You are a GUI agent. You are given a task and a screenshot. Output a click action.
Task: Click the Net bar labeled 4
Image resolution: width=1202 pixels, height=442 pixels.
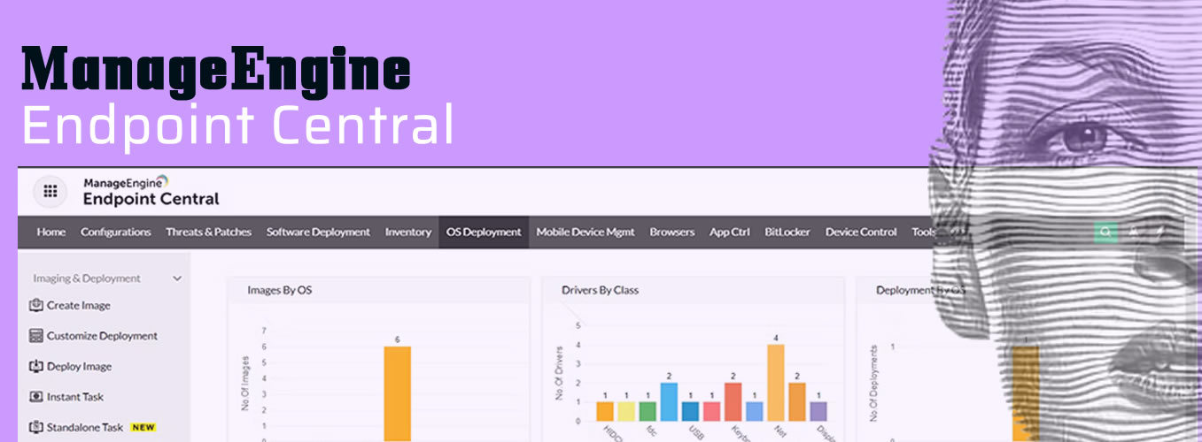(776, 383)
